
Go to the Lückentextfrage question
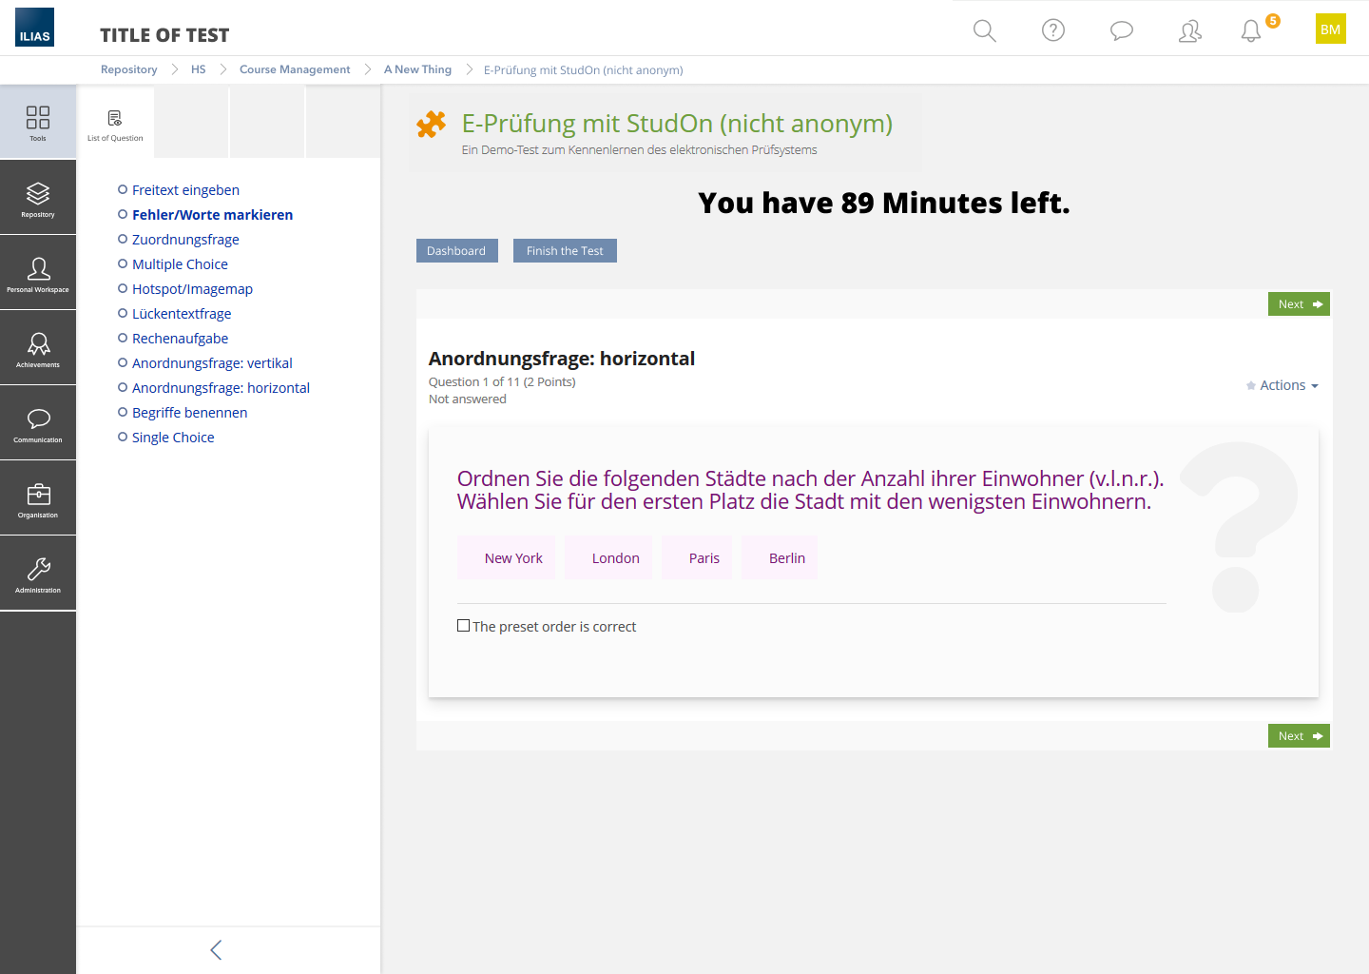182,314
